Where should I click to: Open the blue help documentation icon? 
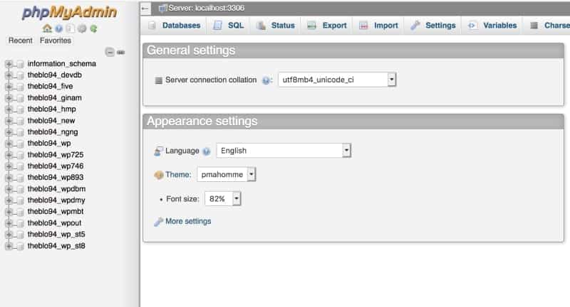tap(58, 28)
